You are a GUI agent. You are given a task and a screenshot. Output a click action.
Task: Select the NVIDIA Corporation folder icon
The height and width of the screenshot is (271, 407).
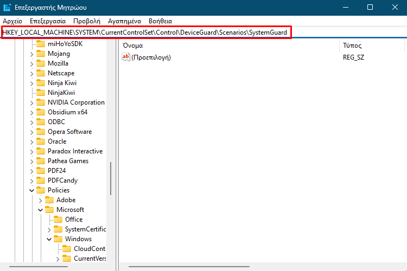click(x=41, y=102)
